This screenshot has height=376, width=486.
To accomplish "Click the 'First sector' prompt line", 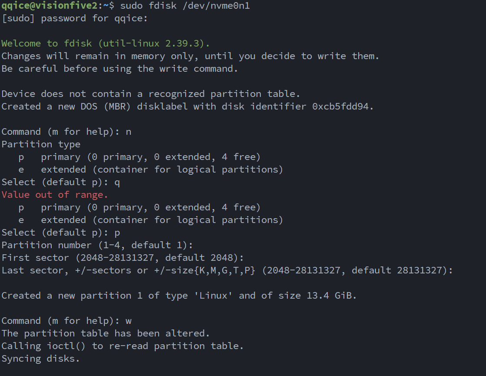I will (123, 258).
